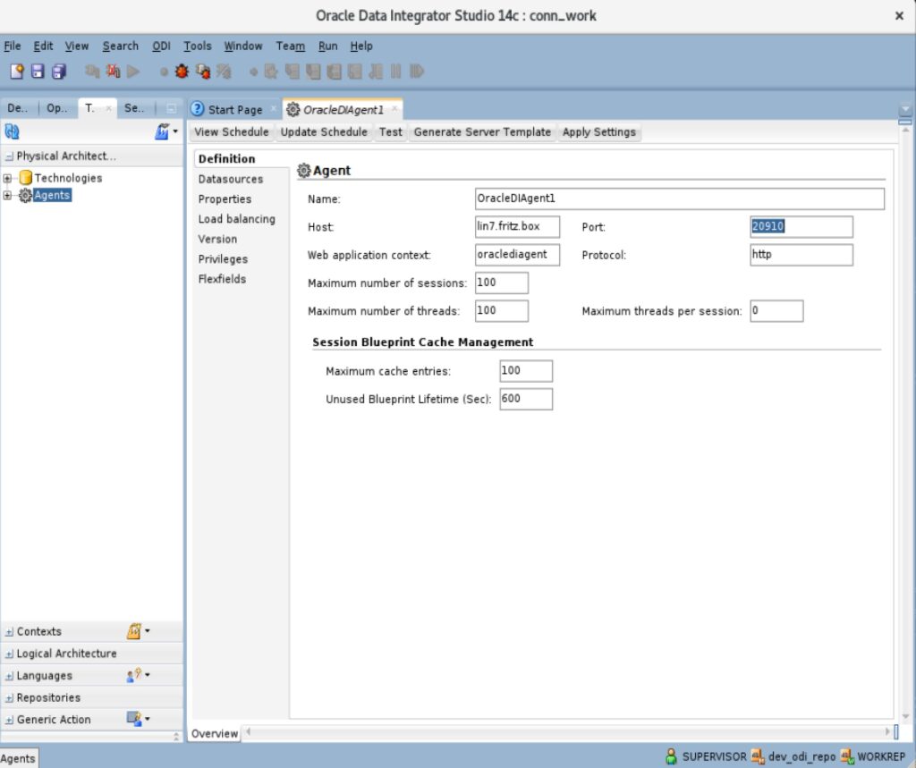Open the dropdown arrow beside Languages icon

(x=148, y=675)
